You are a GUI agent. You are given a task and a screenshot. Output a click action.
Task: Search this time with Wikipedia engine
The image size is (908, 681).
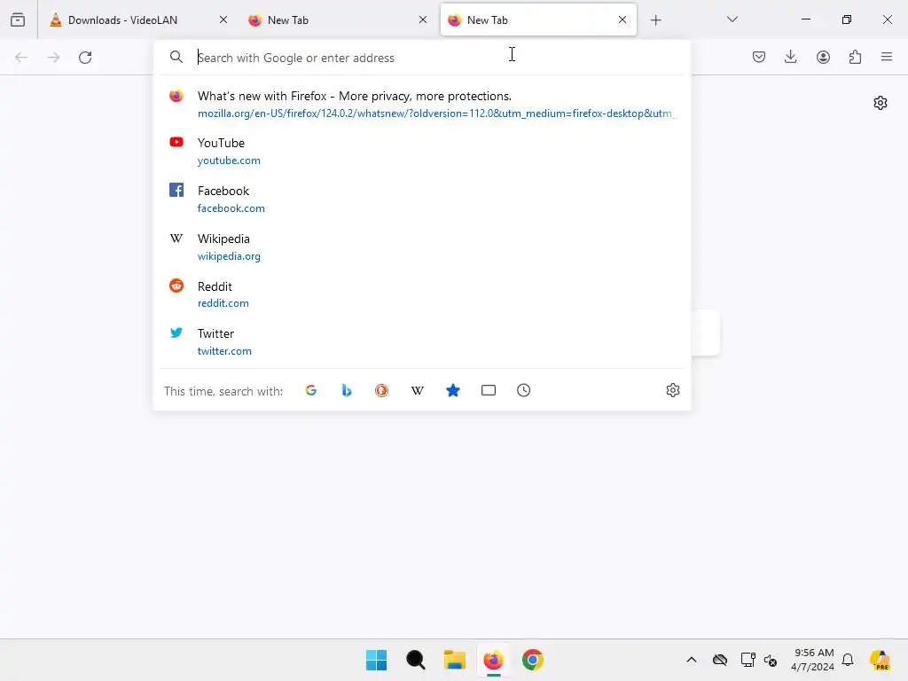(418, 390)
